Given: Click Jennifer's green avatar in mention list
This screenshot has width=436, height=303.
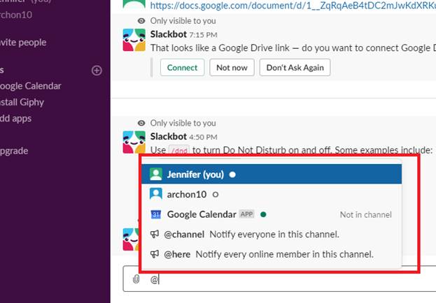Looking at the screenshot, I should [x=155, y=175].
